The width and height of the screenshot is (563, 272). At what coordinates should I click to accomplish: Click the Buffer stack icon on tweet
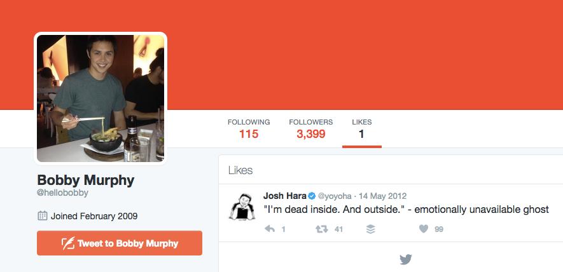coord(371,229)
